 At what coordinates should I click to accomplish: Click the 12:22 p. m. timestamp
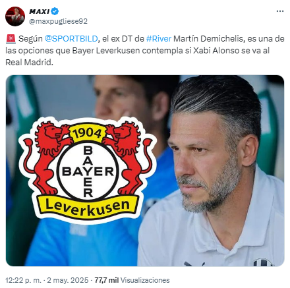coord(23,280)
